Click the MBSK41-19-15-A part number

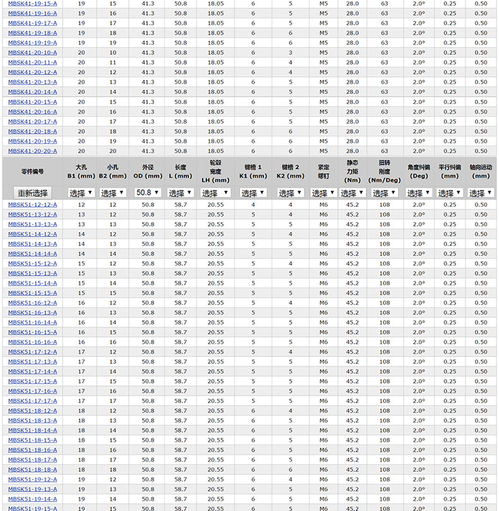[x=33, y=4]
